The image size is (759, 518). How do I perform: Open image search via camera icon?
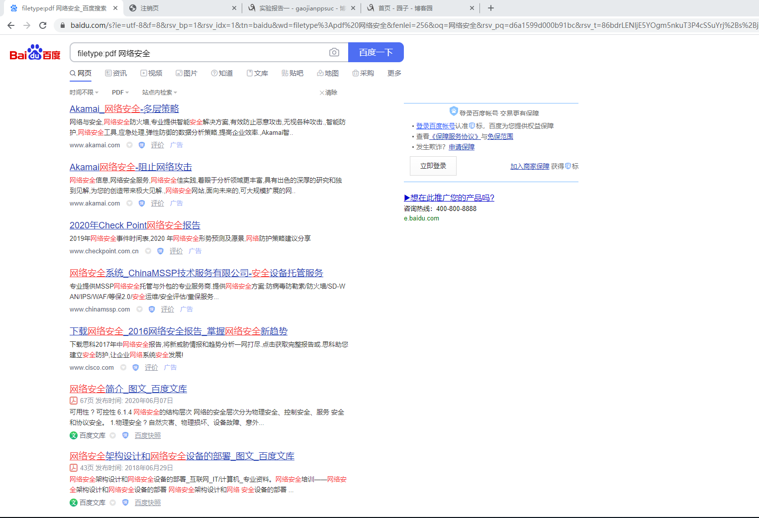[334, 52]
